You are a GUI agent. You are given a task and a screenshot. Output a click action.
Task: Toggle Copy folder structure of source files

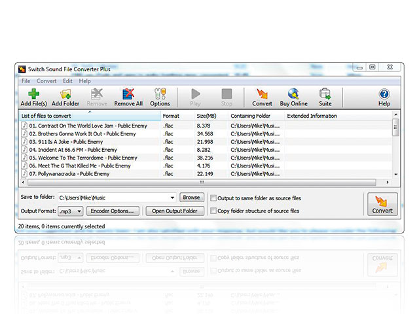pos(213,211)
